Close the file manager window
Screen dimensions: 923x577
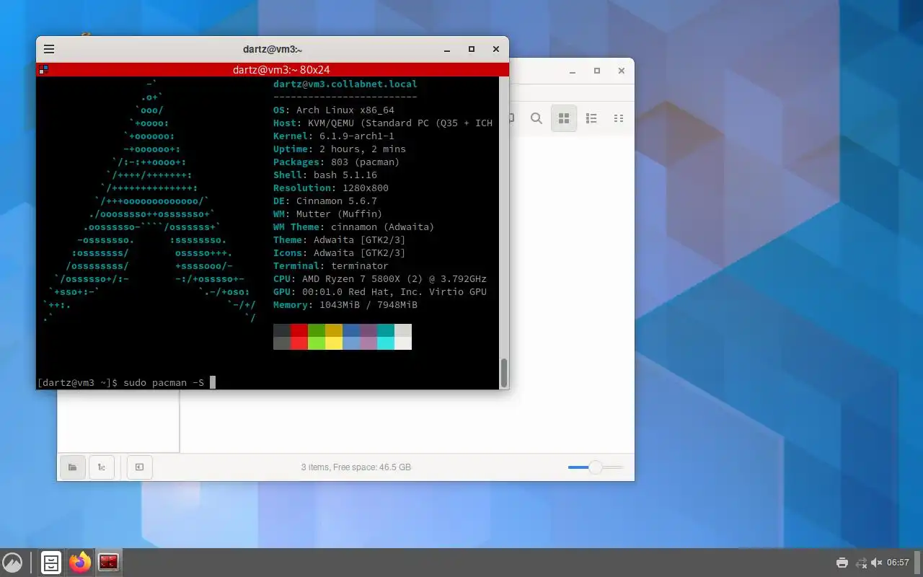(622, 71)
